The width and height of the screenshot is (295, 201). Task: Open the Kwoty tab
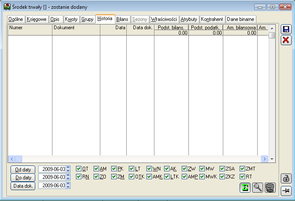[x=71, y=19]
